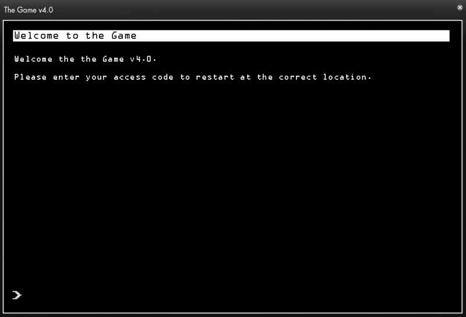466x317 pixels.
Task: Select the white Welcome to the Game header
Action: (x=231, y=36)
